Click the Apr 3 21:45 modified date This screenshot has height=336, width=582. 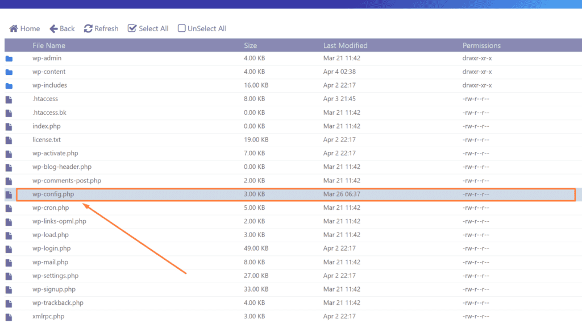click(x=340, y=99)
